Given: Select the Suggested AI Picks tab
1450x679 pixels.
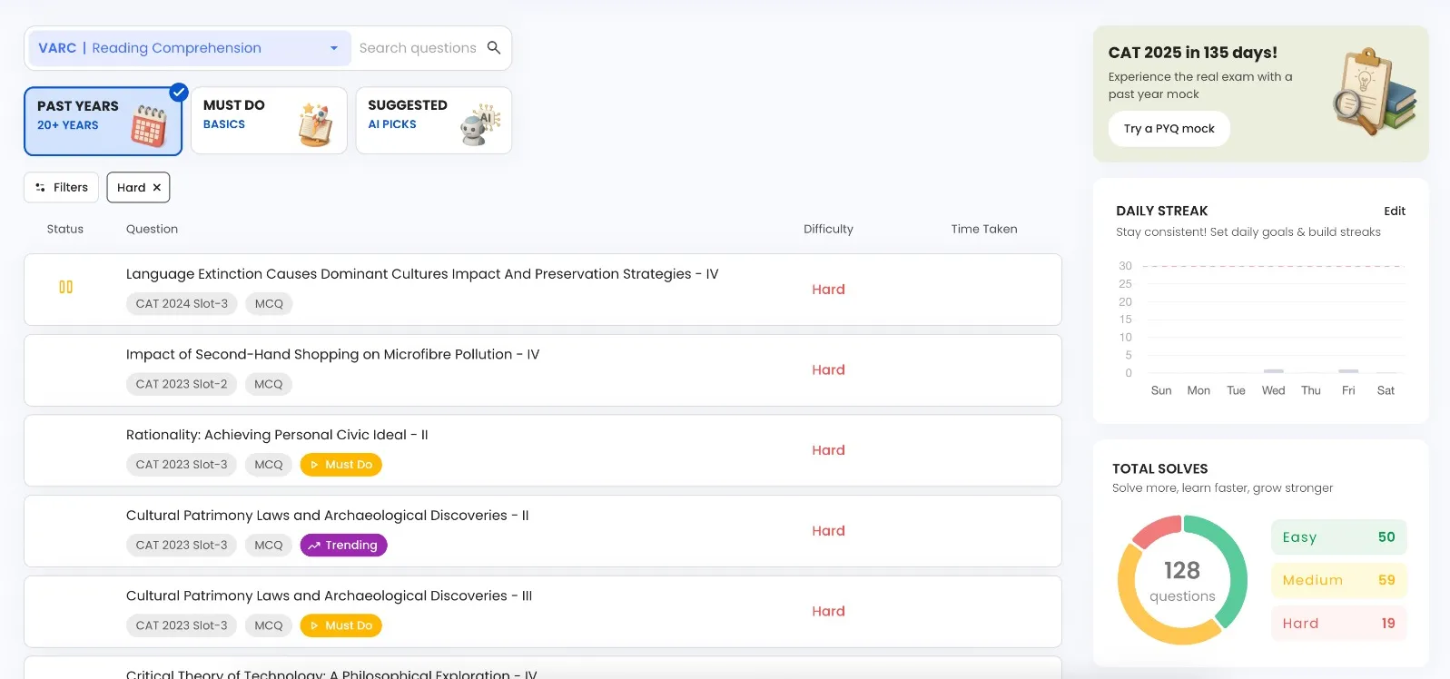Looking at the screenshot, I should [x=433, y=121].
